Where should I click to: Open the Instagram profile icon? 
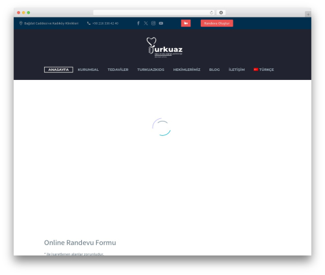tap(153, 23)
